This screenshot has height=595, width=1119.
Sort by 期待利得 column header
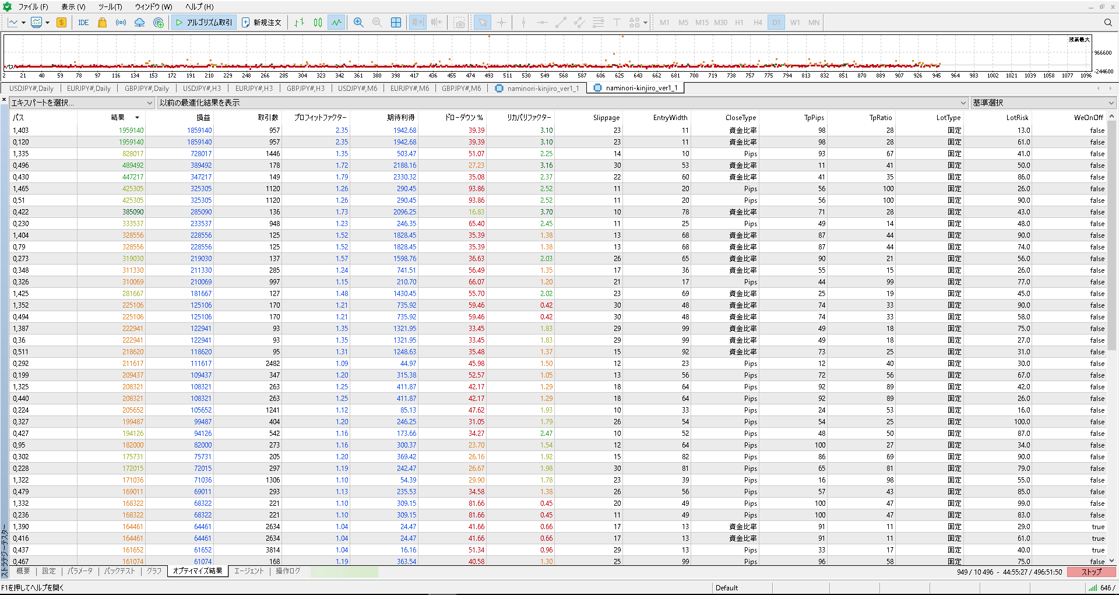coord(401,118)
